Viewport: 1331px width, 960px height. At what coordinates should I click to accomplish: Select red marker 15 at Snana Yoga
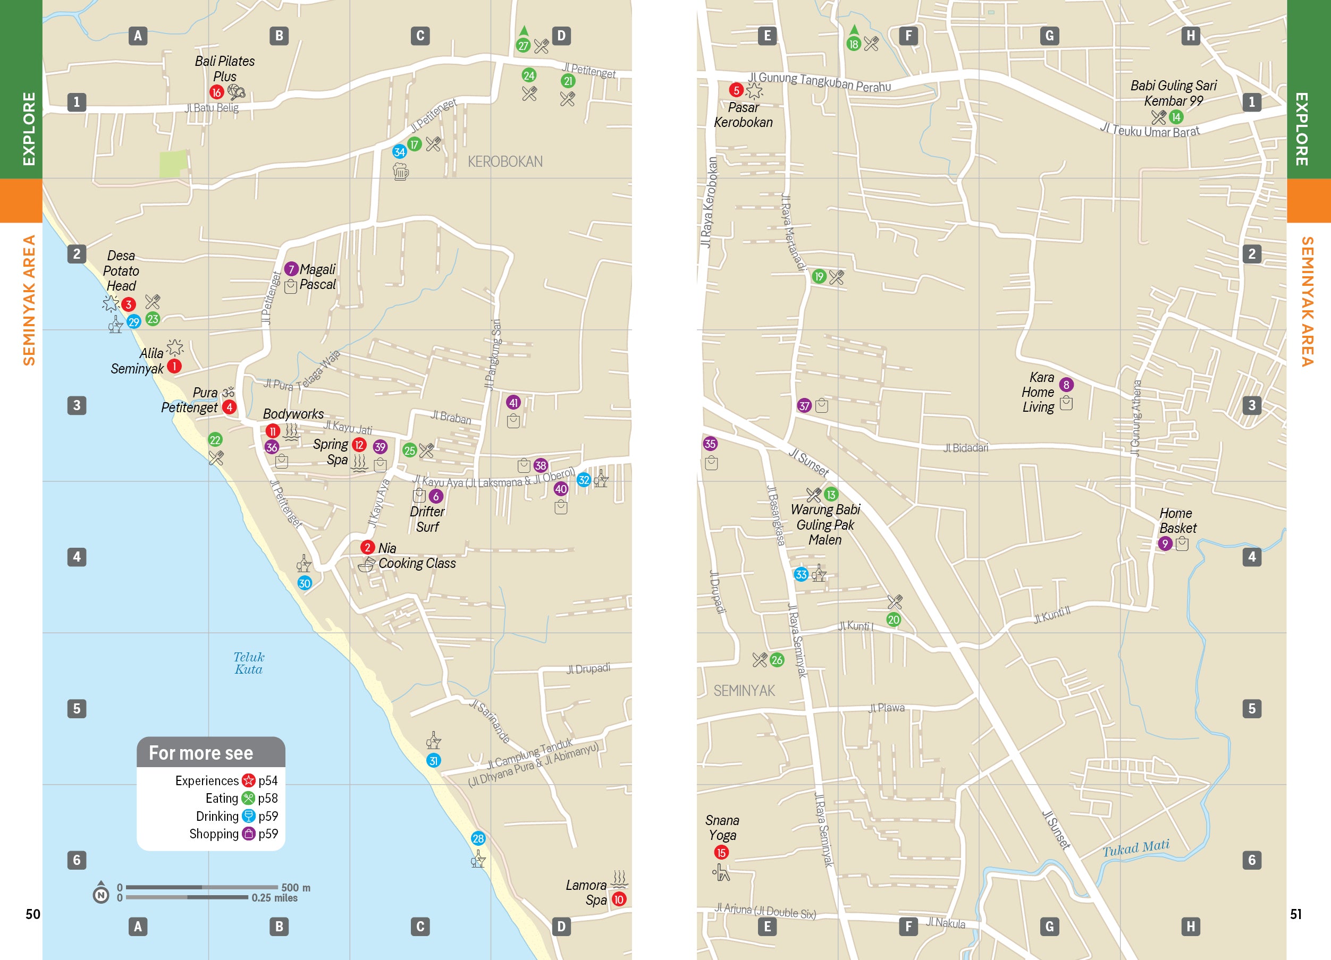pyautogui.click(x=721, y=852)
